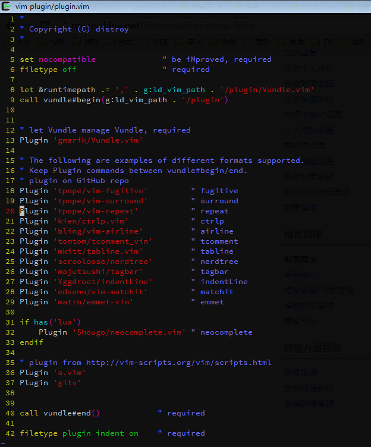Click the title text 'vim plugin/plugin.vim'
Screen dimensions: 371x447
point(52,7)
